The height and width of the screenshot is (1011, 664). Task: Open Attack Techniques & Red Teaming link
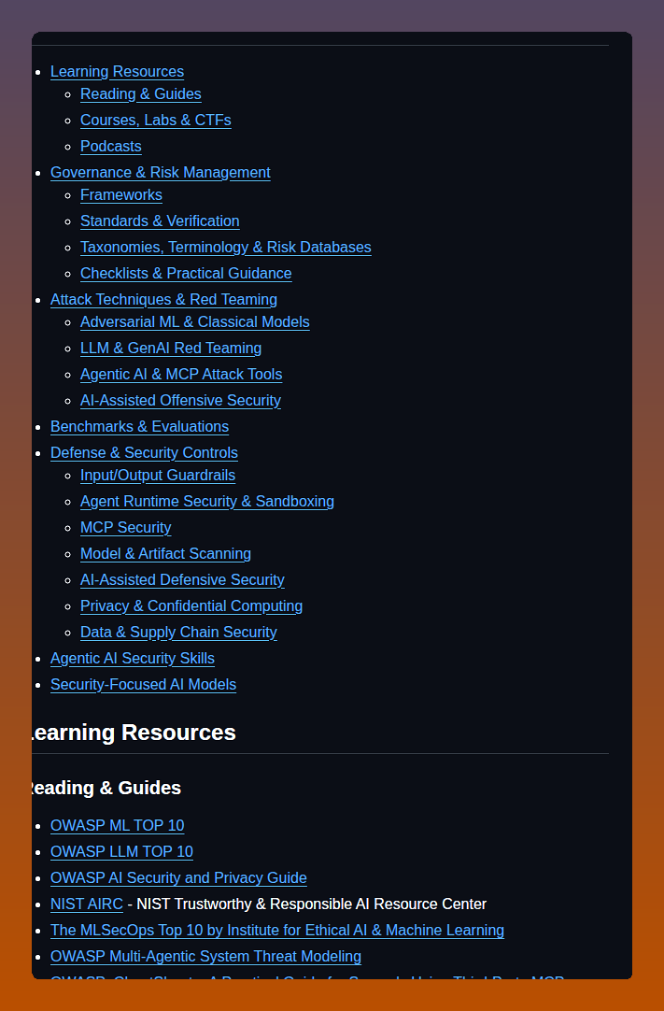click(x=163, y=300)
